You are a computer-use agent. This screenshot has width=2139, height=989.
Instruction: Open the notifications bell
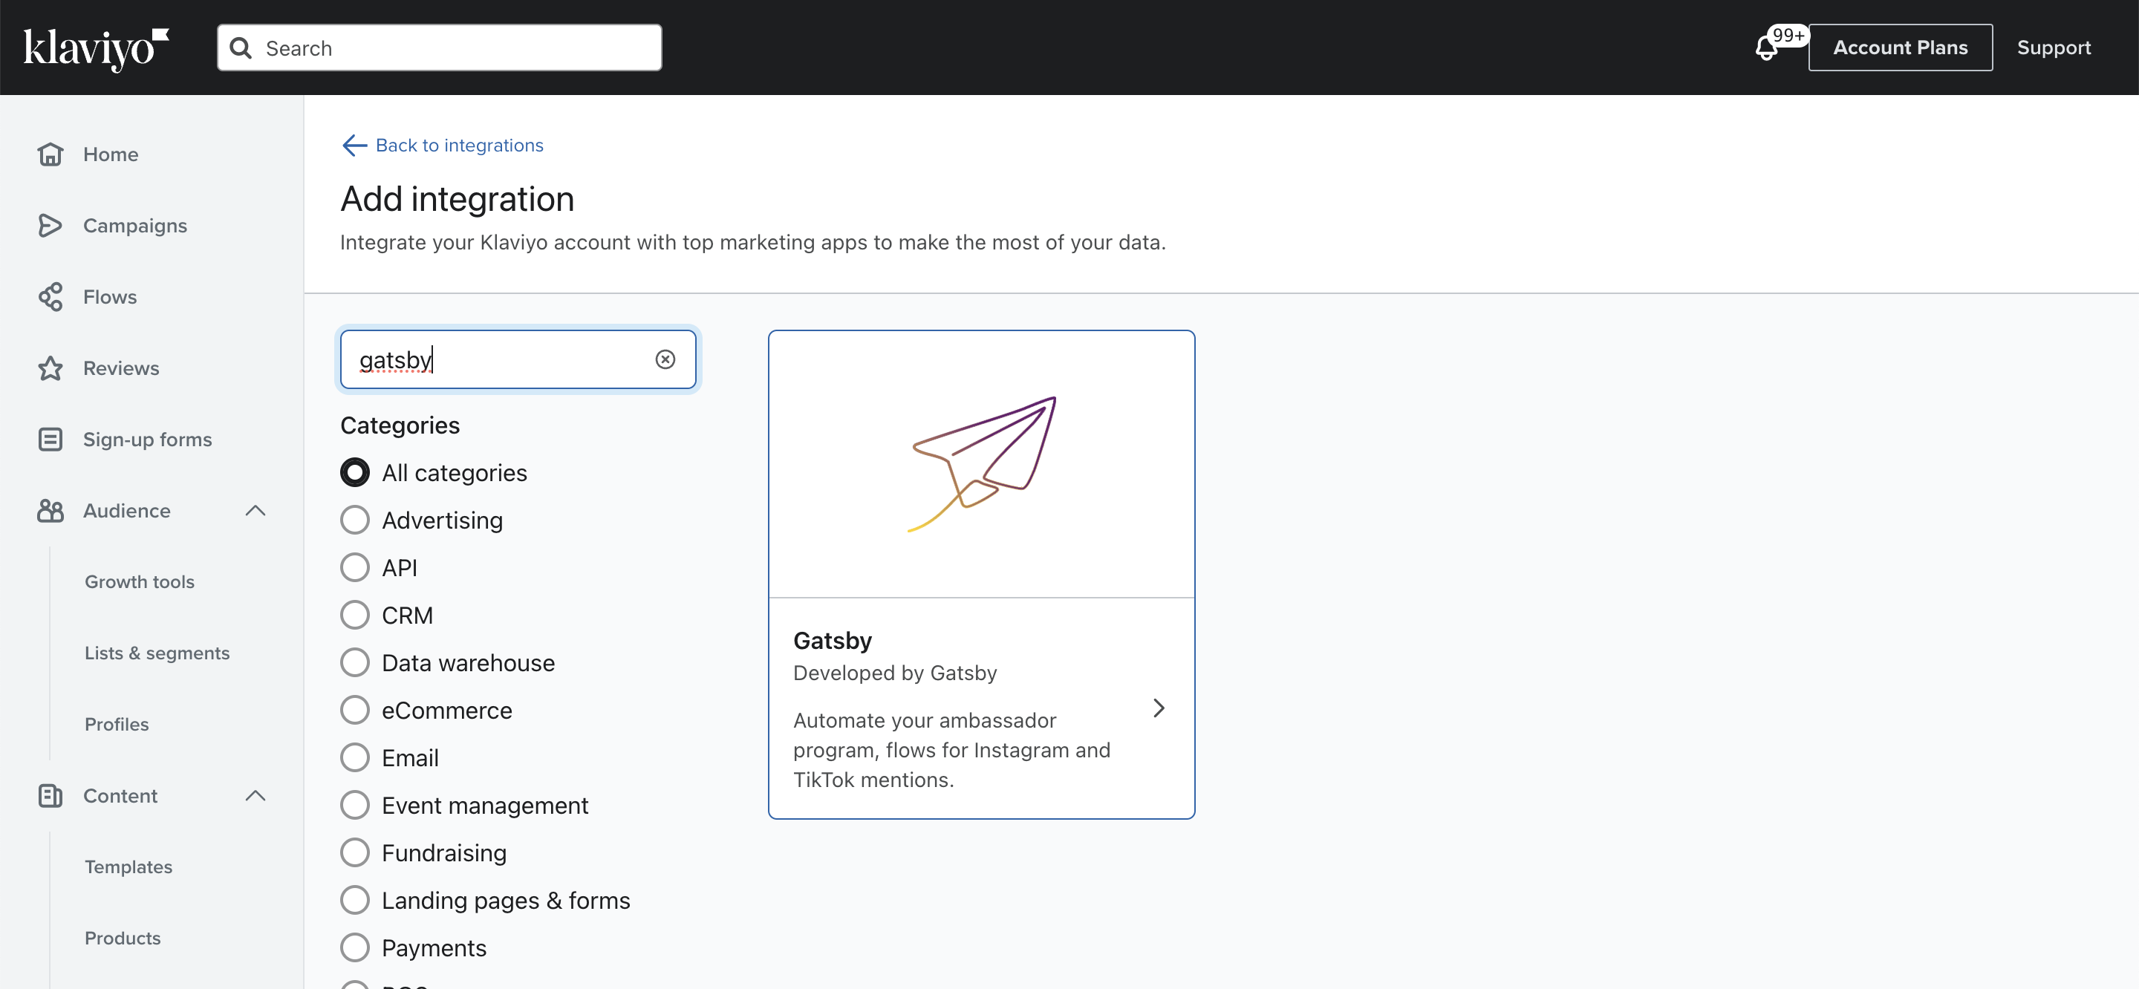(x=1766, y=48)
